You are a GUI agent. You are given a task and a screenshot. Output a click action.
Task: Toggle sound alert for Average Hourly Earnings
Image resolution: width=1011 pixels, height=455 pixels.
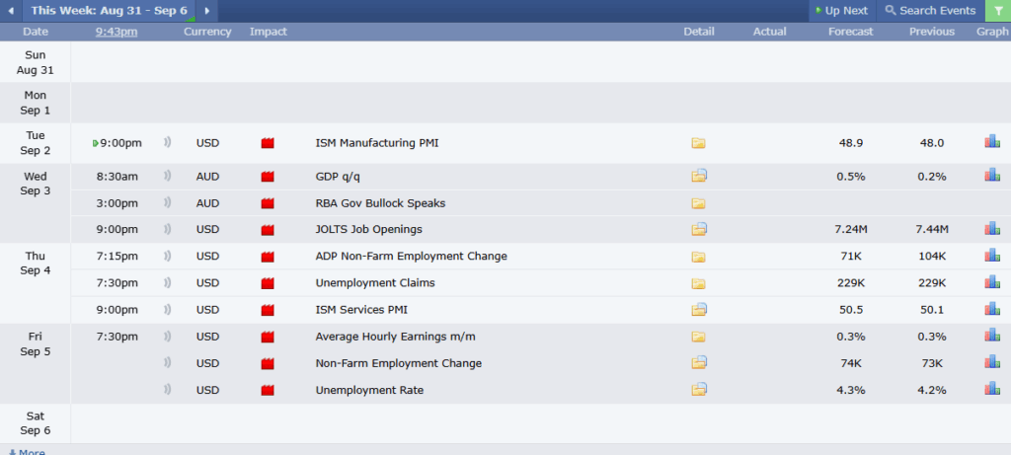point(167,337)
